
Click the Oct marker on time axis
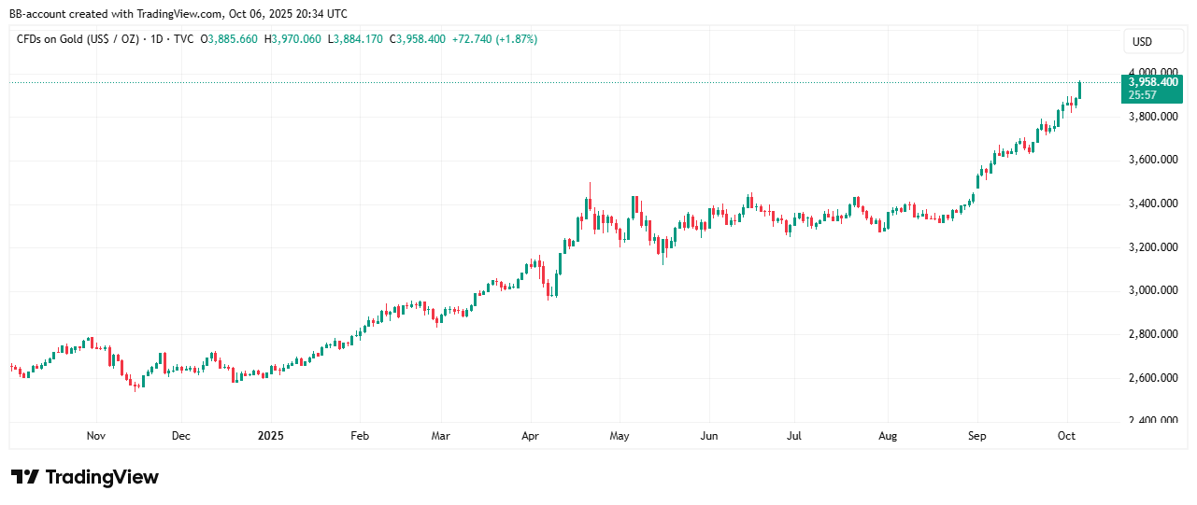click(x=1066, y=436)
